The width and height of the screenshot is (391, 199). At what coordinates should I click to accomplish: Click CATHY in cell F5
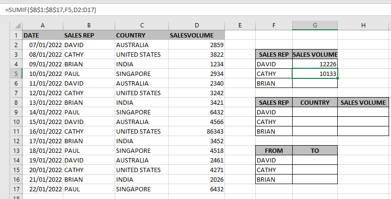[x=274, y=74]
